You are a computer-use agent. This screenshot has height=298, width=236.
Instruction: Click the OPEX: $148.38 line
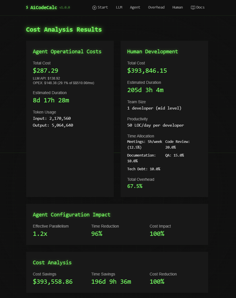click(x=63, y=83)
